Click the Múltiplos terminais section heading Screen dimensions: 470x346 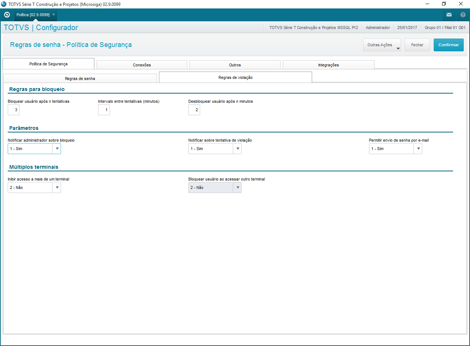click(34, 167)
